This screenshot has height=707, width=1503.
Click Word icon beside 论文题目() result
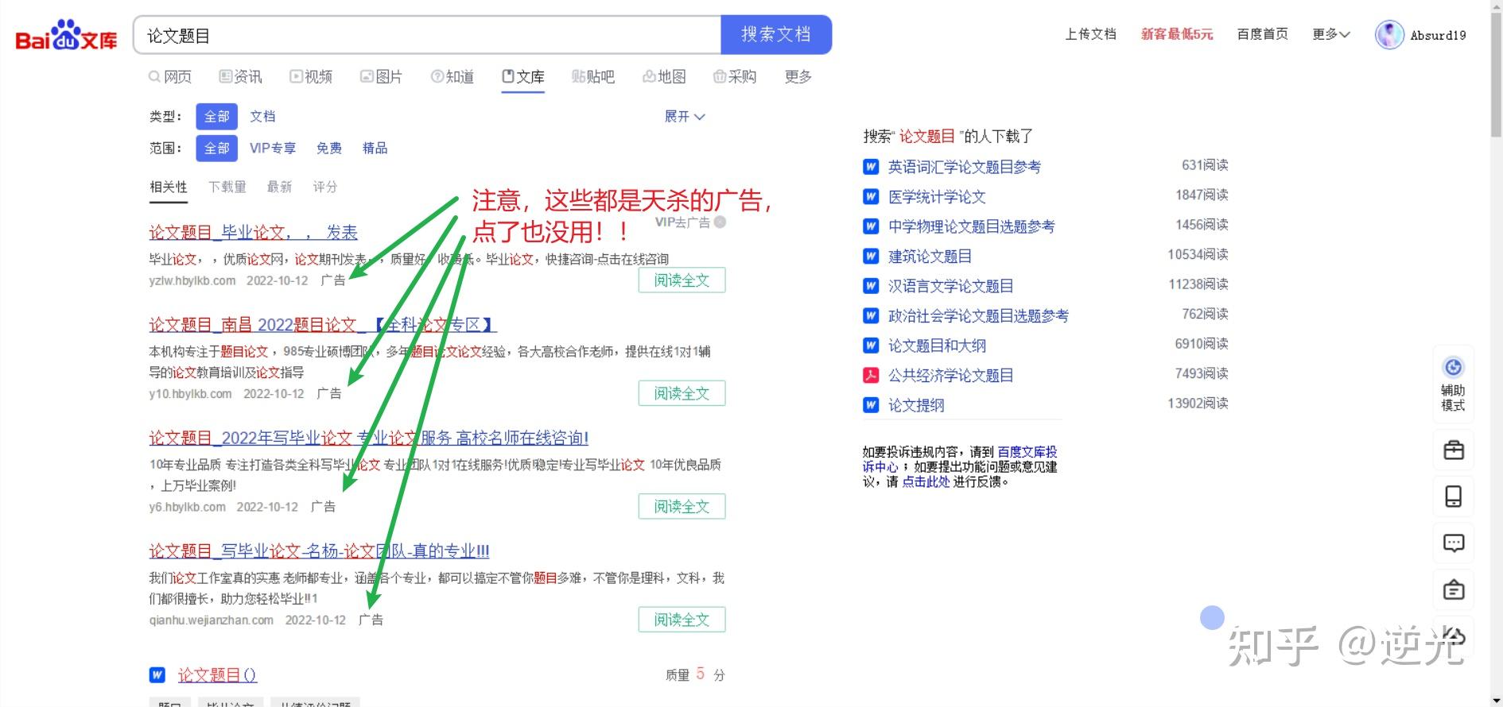point(157,674)
